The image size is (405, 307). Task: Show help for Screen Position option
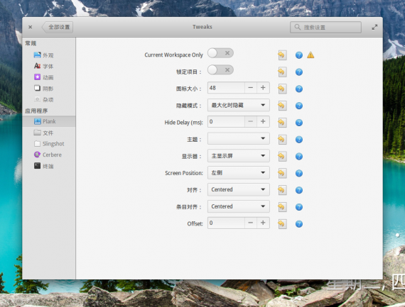coord(299,173)
